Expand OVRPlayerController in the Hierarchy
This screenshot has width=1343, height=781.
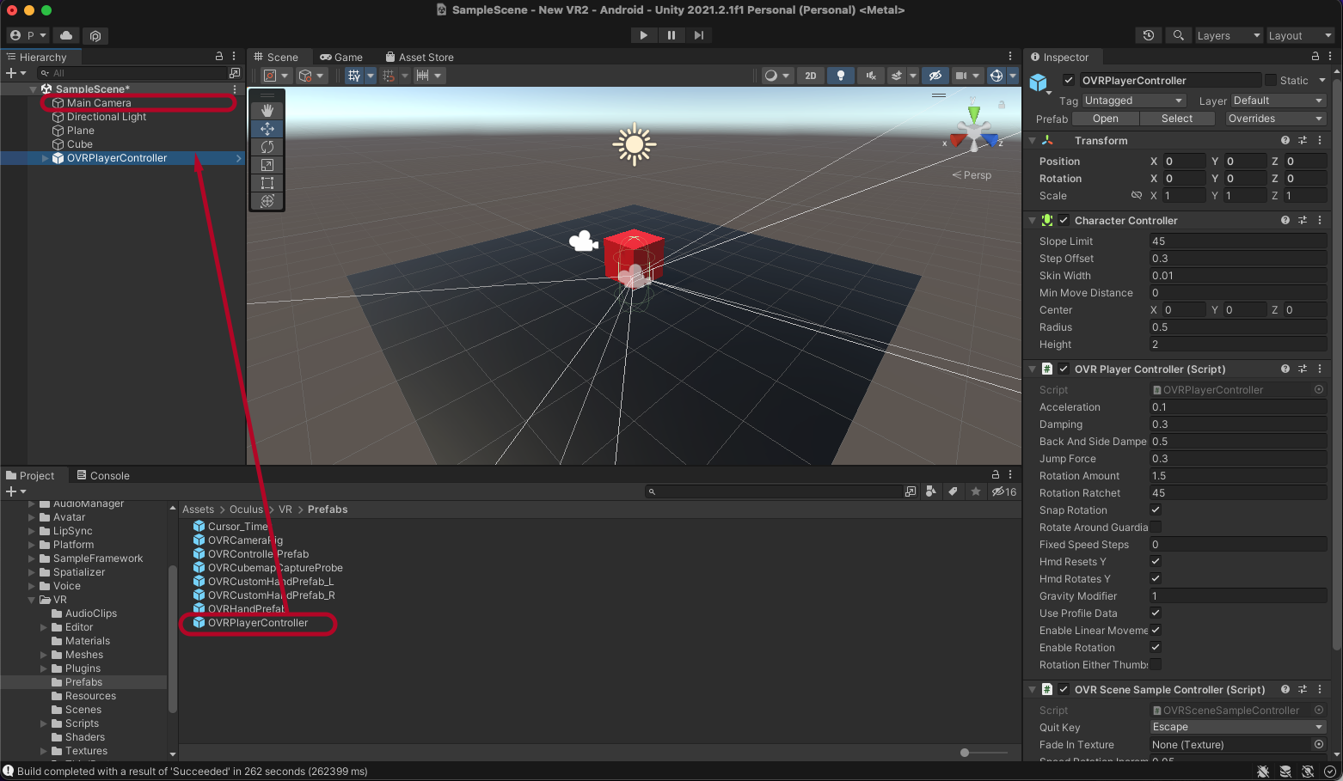point(46,158)
